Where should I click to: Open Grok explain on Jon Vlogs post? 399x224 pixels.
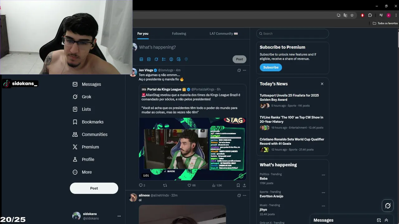(x=239, y=70)
